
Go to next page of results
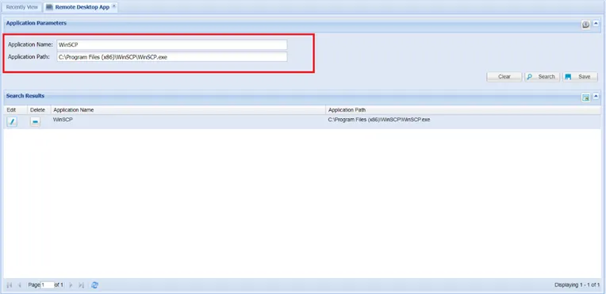pos(71,285)
